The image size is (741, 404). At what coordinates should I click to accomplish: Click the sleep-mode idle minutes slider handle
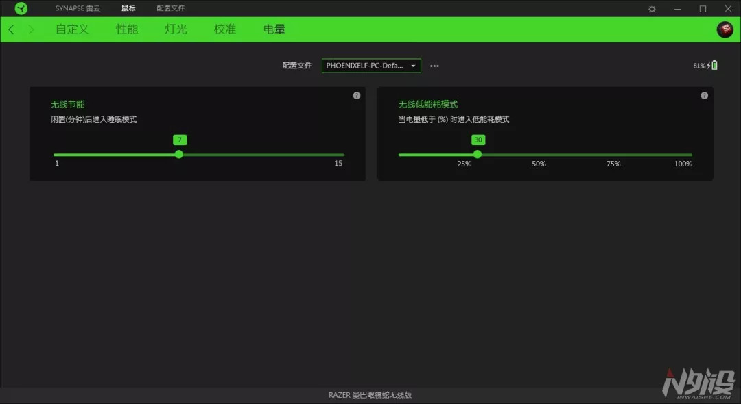coord(178,154)
